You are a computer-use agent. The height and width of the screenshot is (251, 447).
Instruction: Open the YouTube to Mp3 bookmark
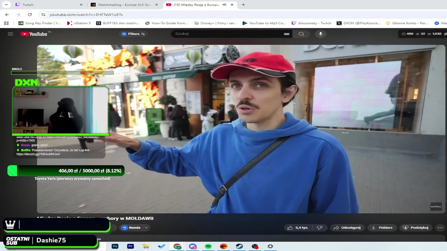pos(264,23)
